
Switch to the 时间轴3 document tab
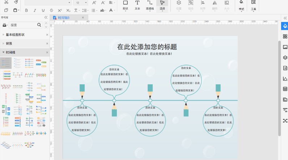coord(65,17)
